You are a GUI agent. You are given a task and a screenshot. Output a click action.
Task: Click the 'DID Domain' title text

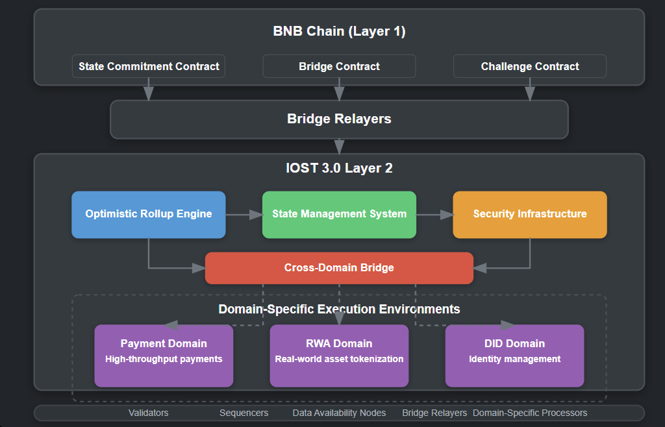514,343
